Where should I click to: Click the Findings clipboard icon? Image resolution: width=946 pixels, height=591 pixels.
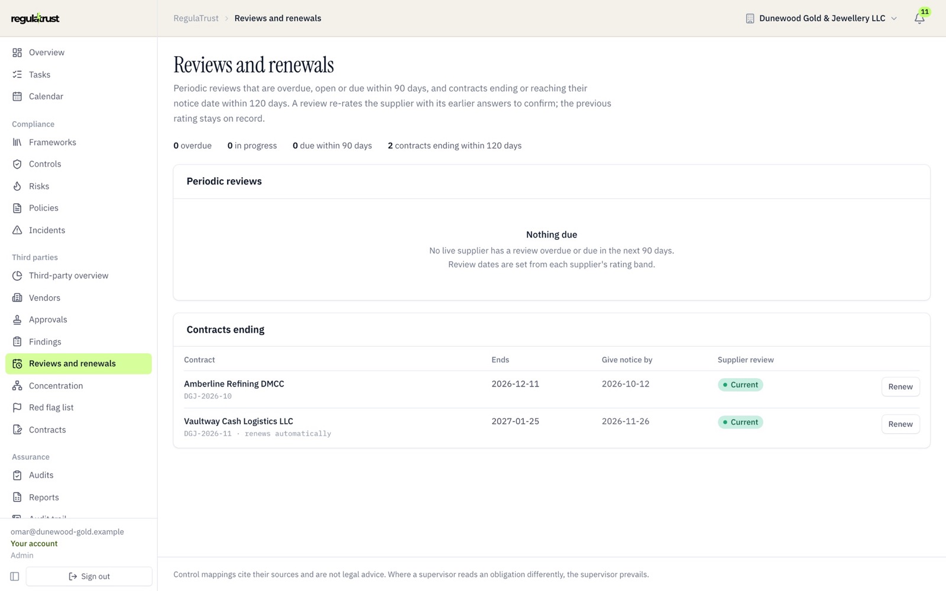(x=17, y=342)
